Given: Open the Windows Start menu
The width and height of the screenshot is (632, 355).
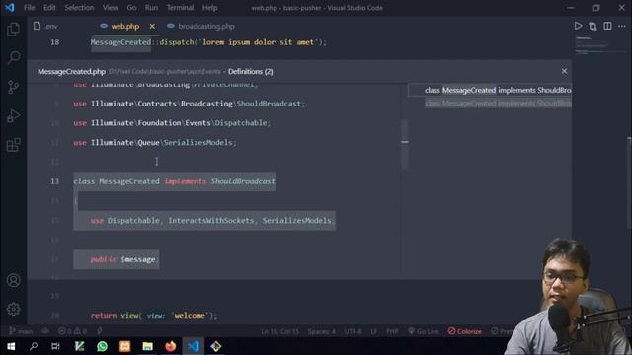Looking at the screenshot, I should 11,346.
